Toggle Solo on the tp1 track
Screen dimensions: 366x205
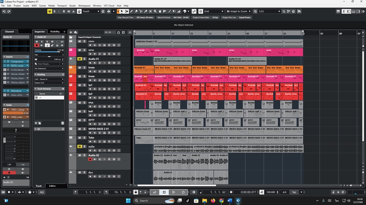coord(84,85)
